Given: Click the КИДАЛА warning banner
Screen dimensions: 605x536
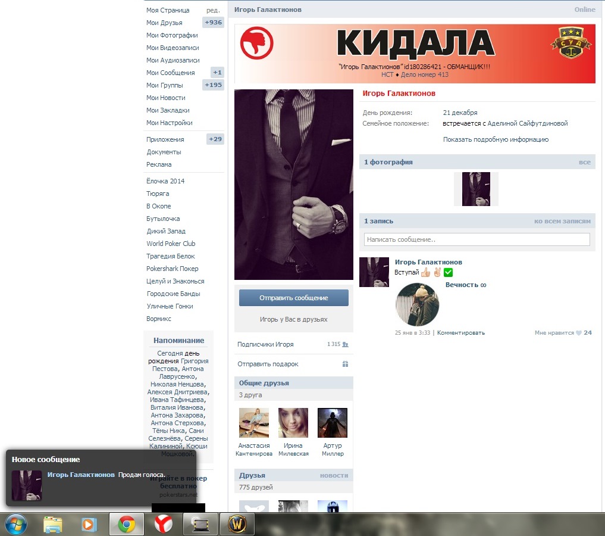Looking at the screenshot, I should (415, 54).
